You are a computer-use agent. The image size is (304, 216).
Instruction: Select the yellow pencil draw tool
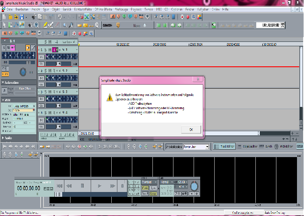[45, 25]
